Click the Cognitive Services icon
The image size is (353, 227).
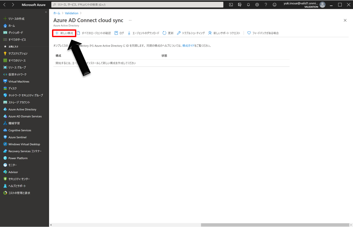[5, 130]
